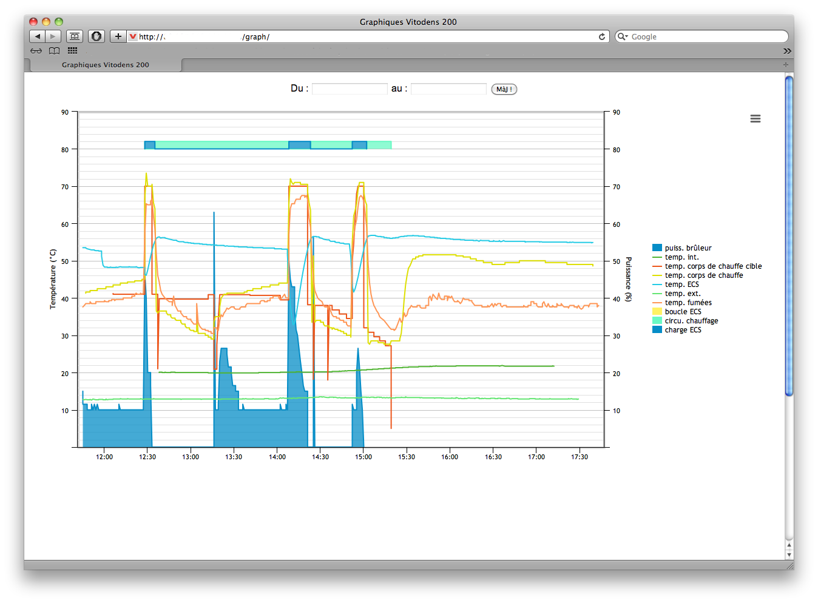Reload page with the refresh icon
The width and height of the screenshot is (818, 603).
(x=601, y=36)
